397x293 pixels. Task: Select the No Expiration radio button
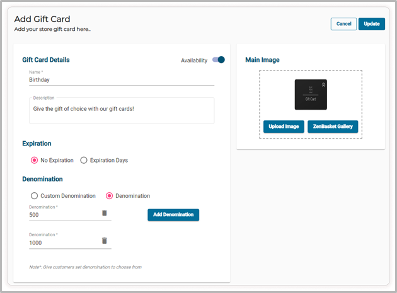(x=35, y=160)
